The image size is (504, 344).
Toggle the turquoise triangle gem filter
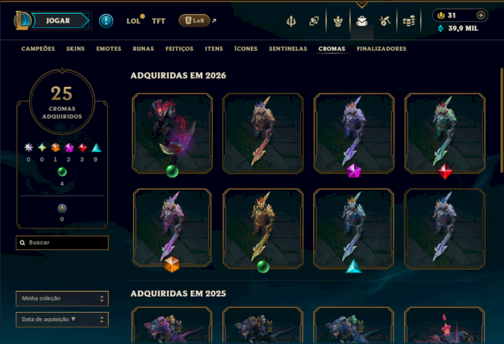click(96, 147)
